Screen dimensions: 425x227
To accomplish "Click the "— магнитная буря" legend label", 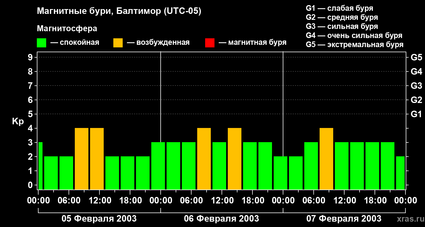I will [x=253, y=43].
